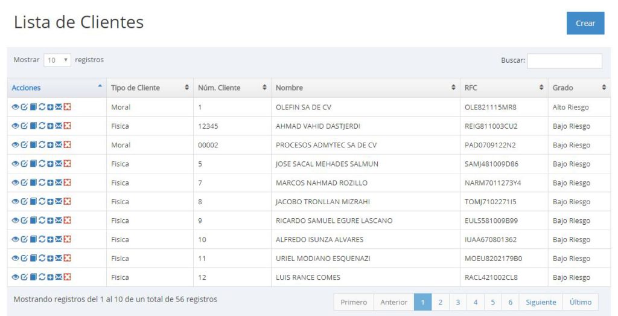Click envelope mail icon for URIEL MODIANO ESQUENAZI
This screenshot has width=618, height=316.
tap(59, 259)
